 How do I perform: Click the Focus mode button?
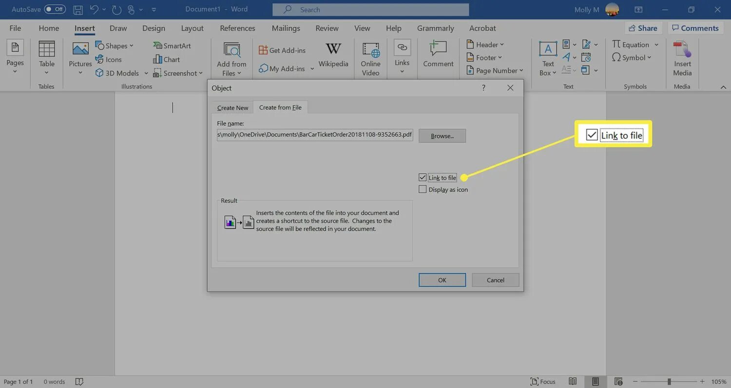(543, 382)
